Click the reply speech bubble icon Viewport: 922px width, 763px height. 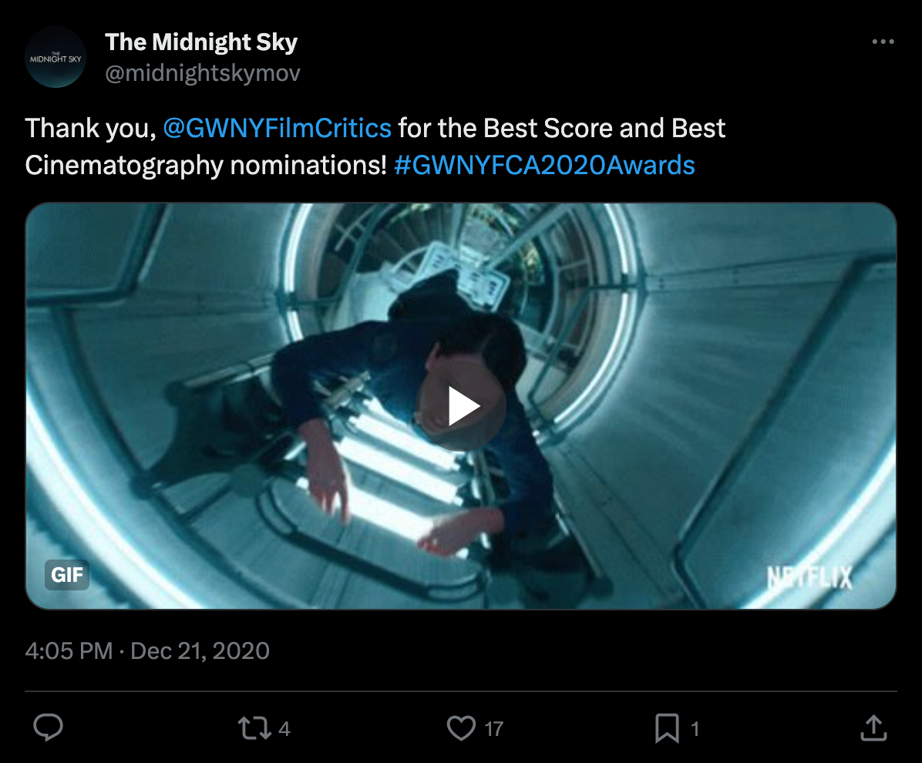click(x=49, y=728)
